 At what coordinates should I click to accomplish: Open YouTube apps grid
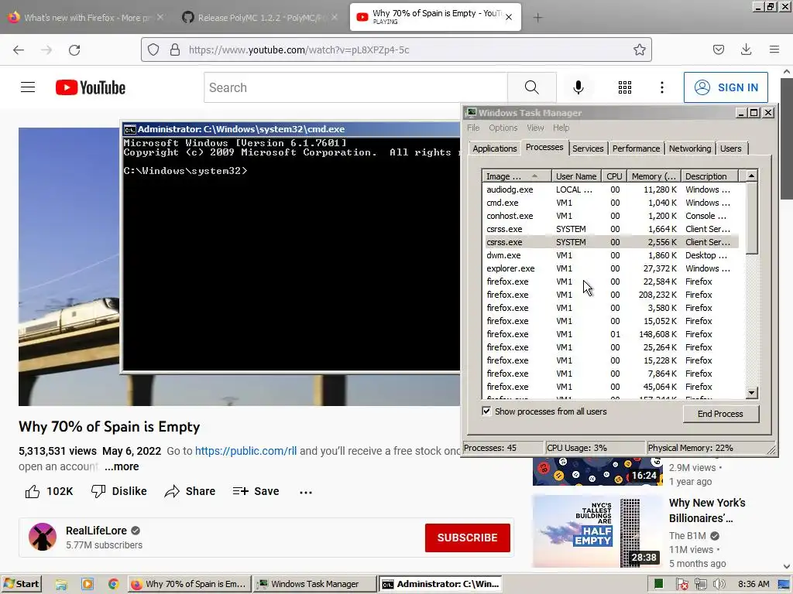[625, 87]
